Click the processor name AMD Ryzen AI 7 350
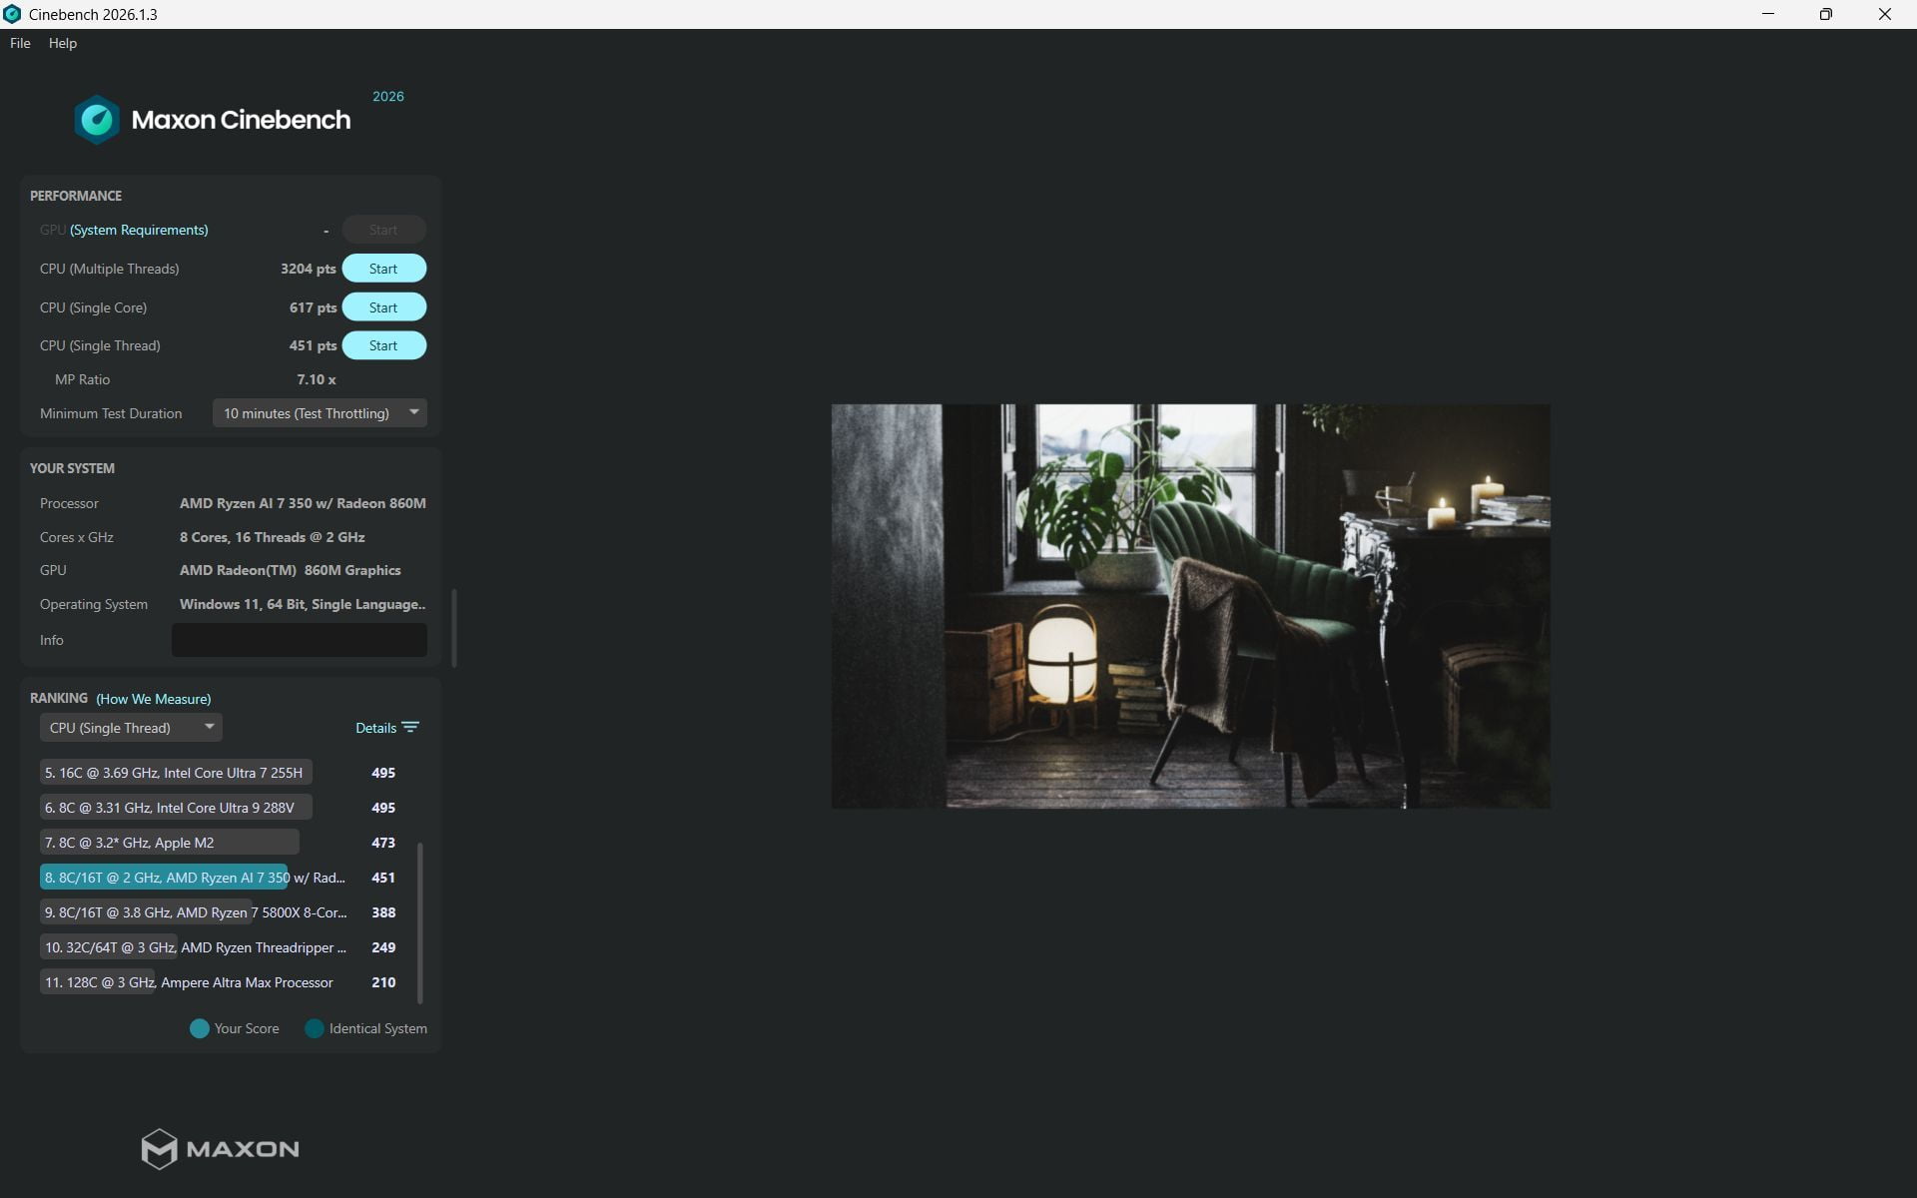The image size is (1917, 1198). tap(303, 503)
